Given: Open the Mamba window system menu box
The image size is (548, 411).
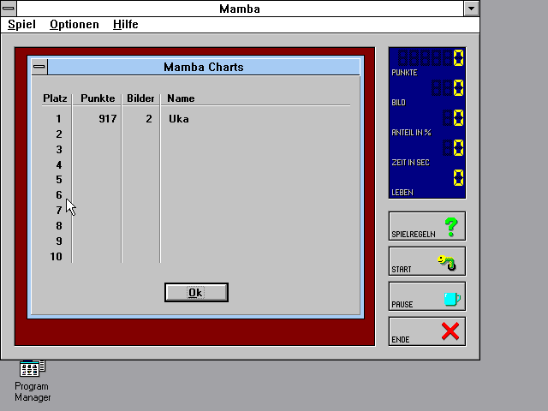Looking at the screenshot, I should [x=9, y=8].
